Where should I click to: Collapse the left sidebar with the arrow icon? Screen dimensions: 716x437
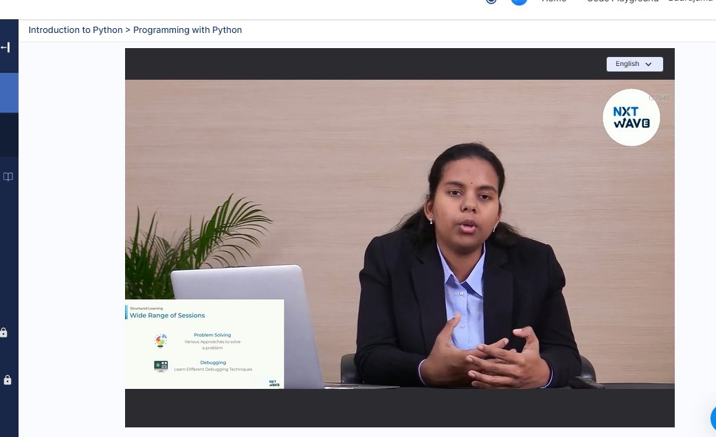(5, 47)
